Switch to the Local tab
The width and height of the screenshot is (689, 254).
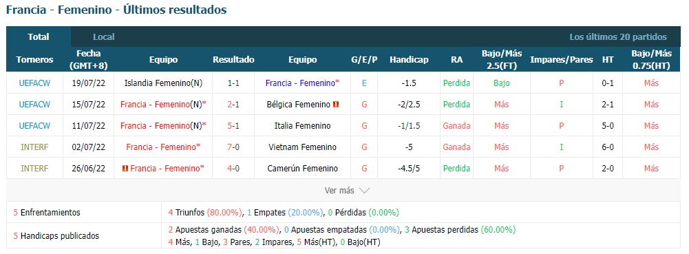click(x=104, y=37)
